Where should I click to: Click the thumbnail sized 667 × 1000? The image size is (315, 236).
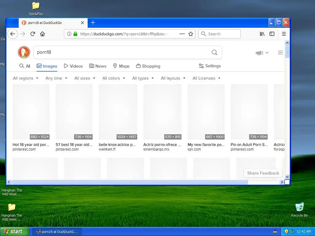(x=206, y=112)
